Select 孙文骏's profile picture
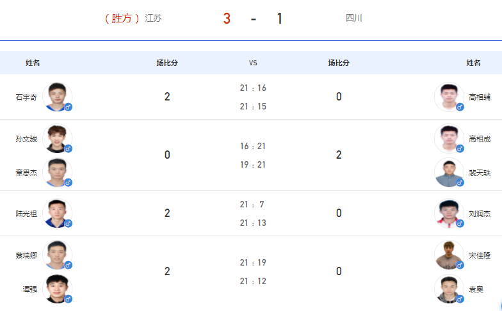Image resolution: width=502 pixels, height=311 pixels. click(x=57, y=138)
